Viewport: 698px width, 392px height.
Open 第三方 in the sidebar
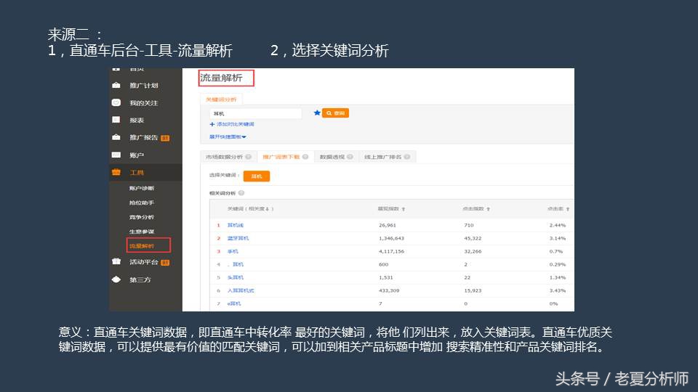click(x=140, y=279)
